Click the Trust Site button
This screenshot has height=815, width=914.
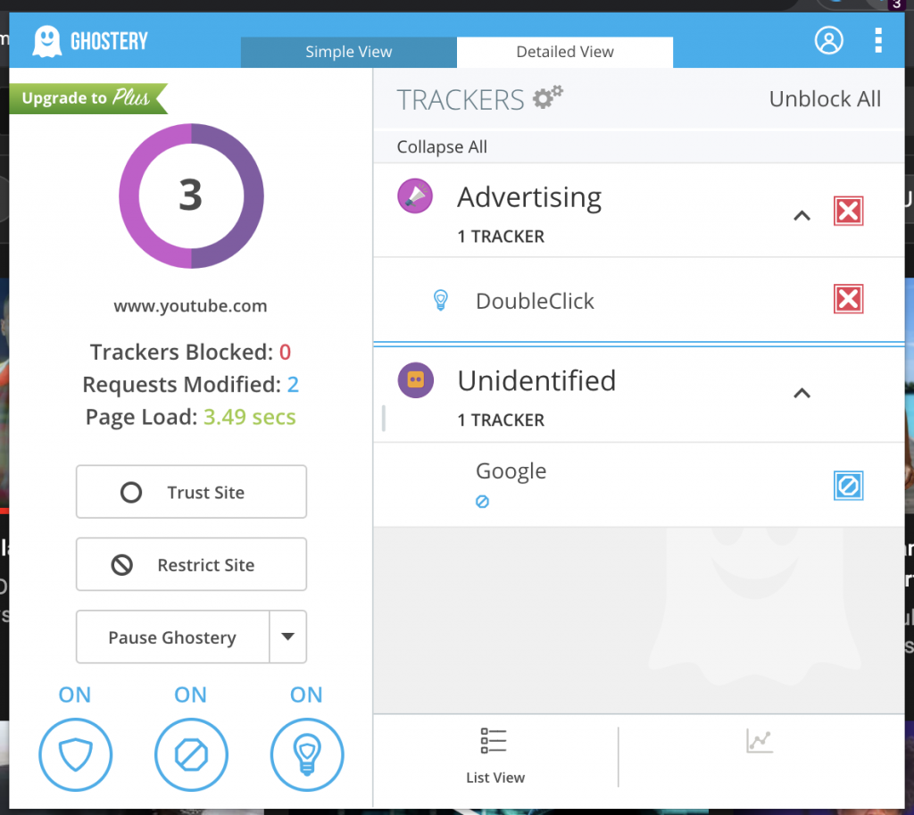click(x=191, y=492)
